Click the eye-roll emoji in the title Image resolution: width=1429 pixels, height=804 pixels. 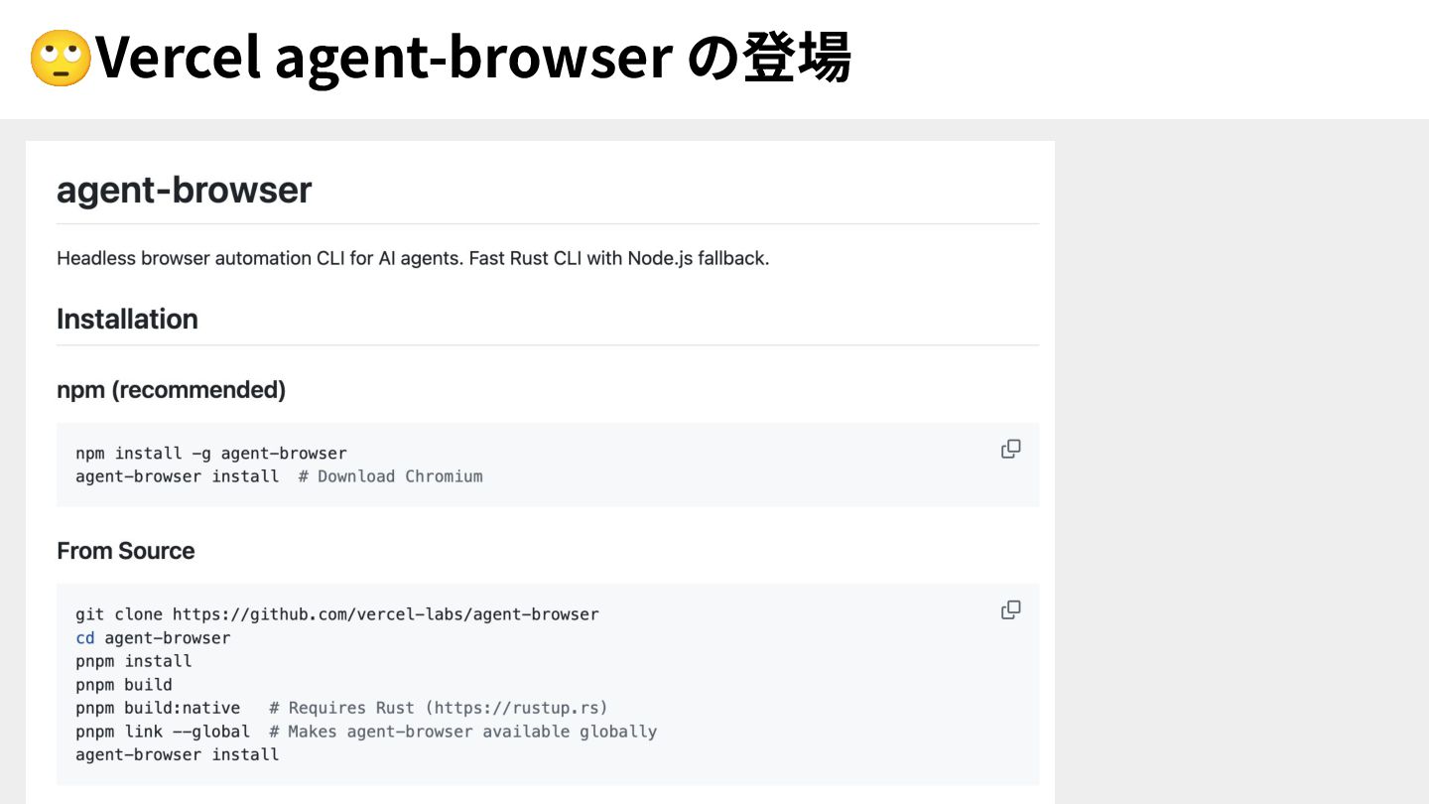click(x=60, y=60)
